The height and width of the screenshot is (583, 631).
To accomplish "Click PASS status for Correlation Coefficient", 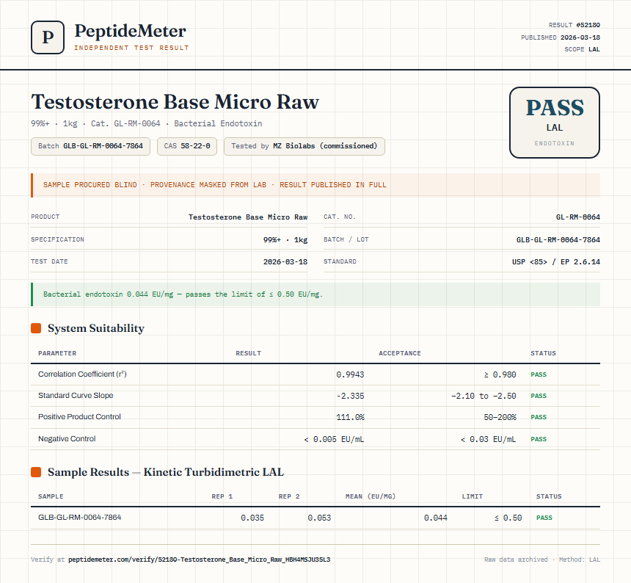I will click(539, 374).
